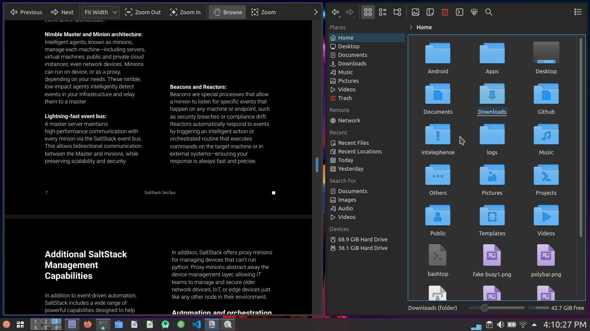Open Visual Studio Code from taskbar
Viewport: 590px width, 331px height.
(197, 325)
